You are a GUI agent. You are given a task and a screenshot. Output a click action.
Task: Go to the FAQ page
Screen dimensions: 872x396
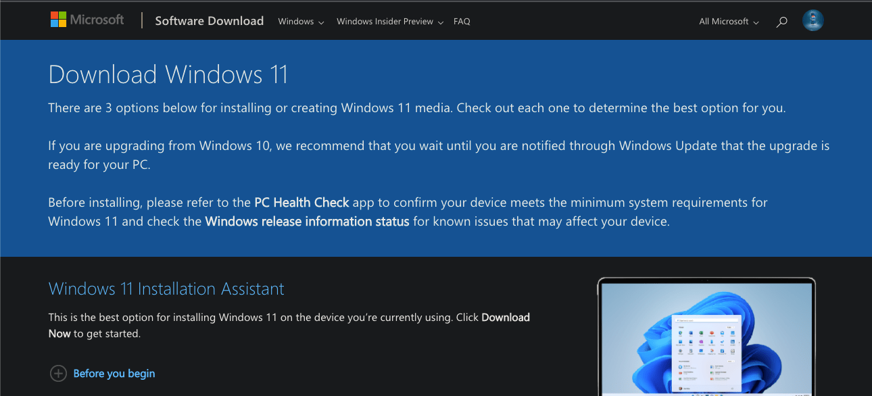462,21
